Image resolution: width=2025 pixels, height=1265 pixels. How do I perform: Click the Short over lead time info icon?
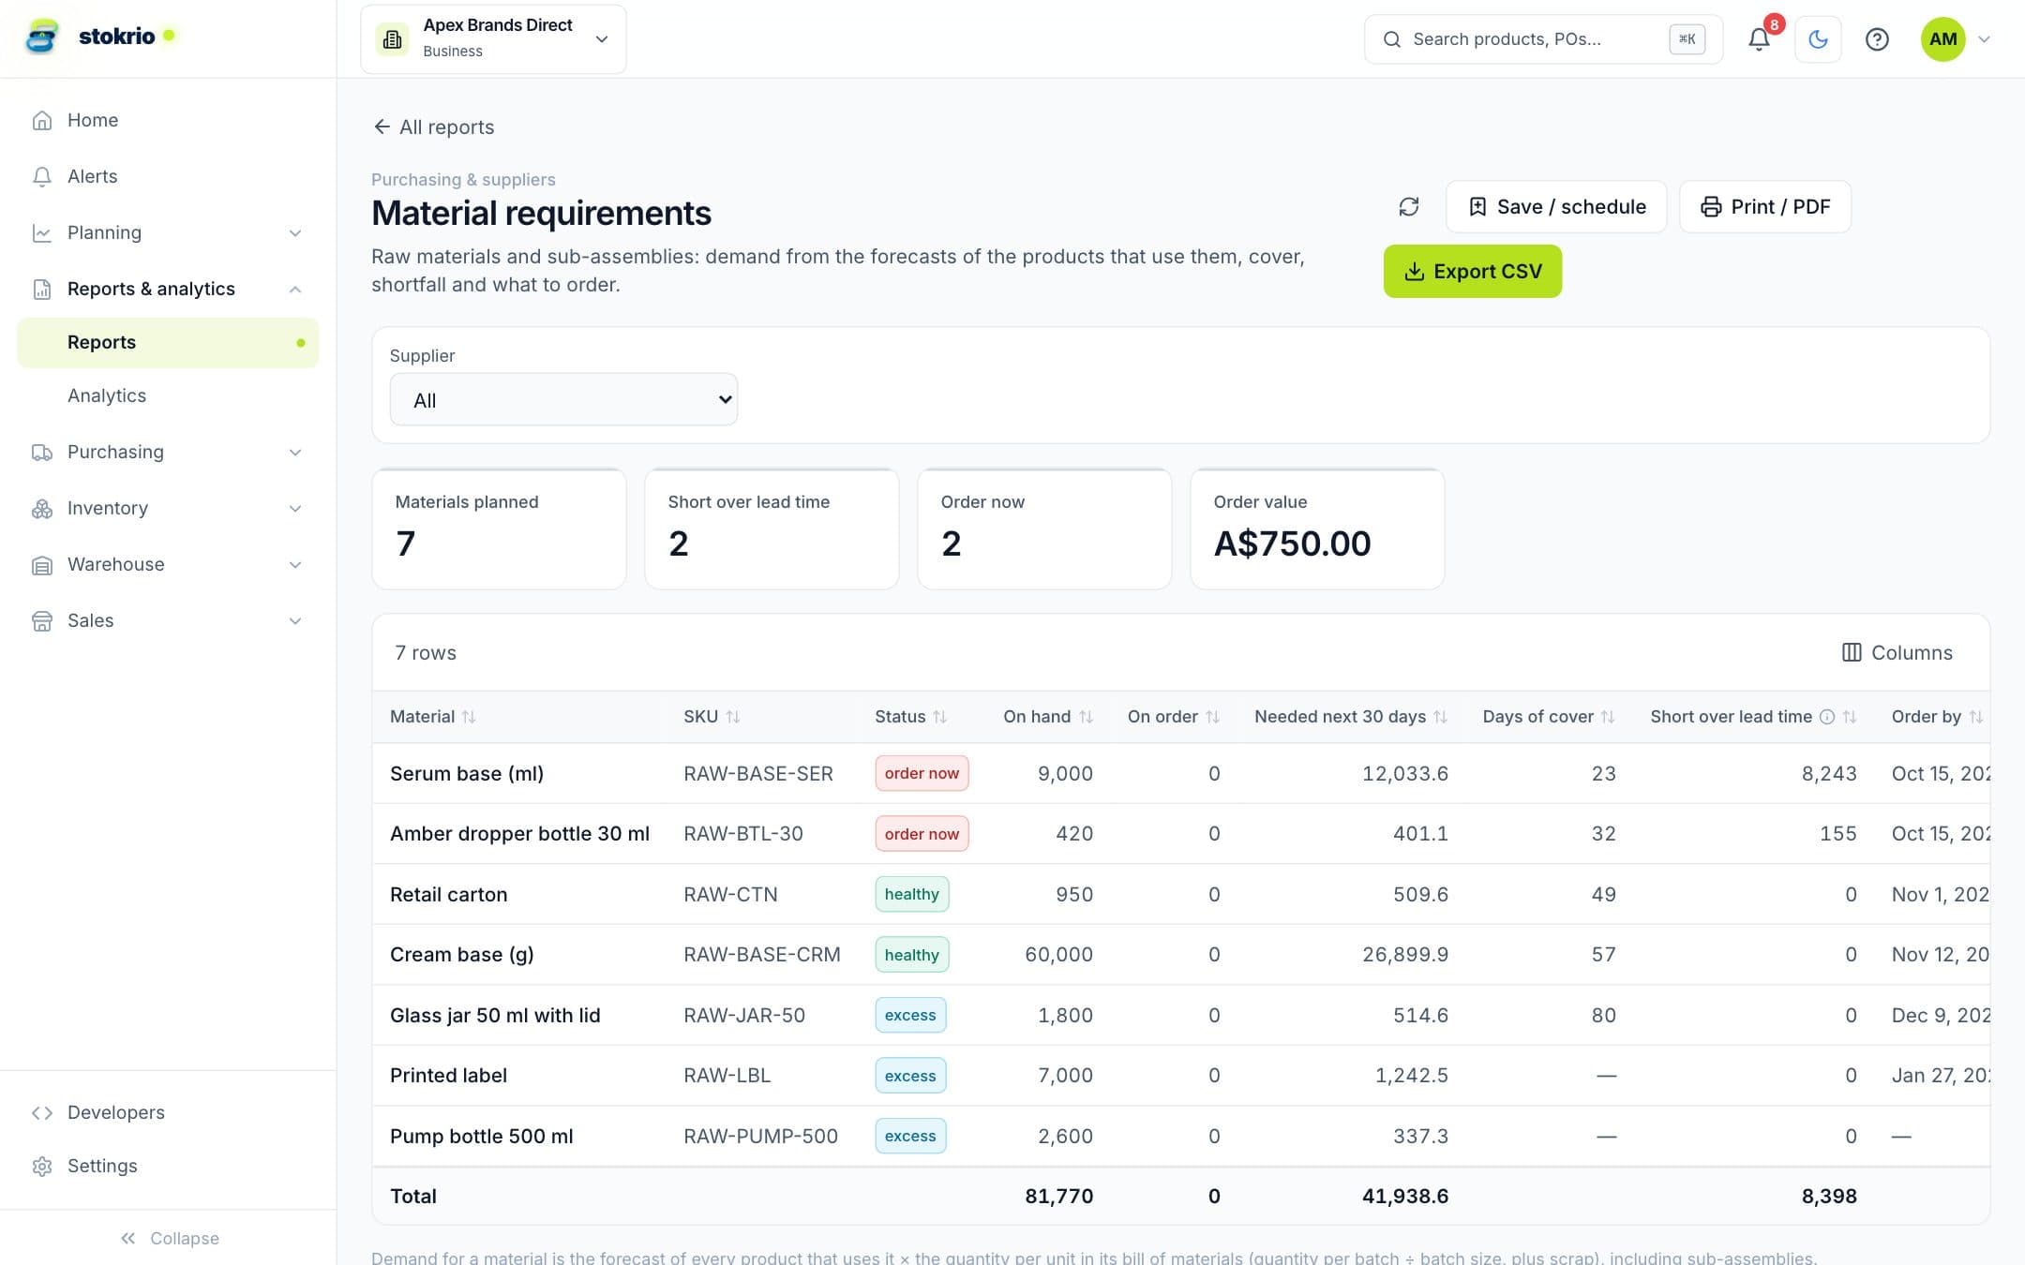[1826, 717]
